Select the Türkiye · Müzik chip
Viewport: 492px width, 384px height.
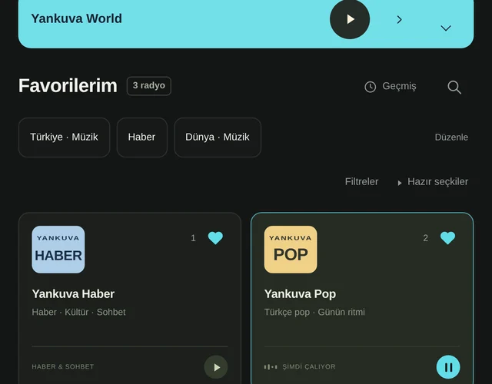tap(64, 137)
